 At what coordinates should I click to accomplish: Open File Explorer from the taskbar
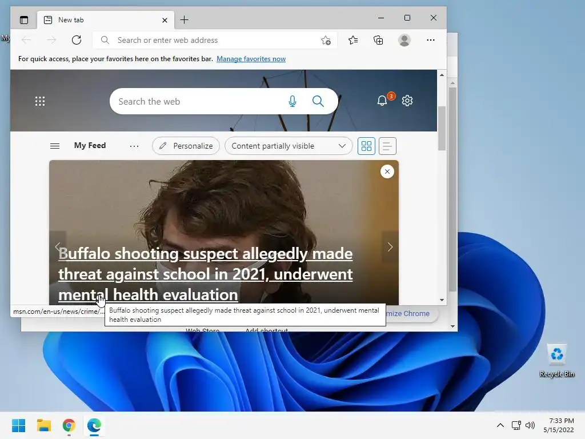click(43, 425)
